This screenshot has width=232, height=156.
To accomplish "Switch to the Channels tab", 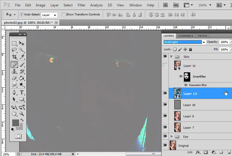I will [186, 36].
